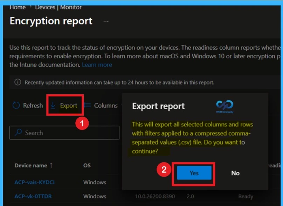Focus the Search input field
The height and width of the screenshot is (206, 283).
64,133
